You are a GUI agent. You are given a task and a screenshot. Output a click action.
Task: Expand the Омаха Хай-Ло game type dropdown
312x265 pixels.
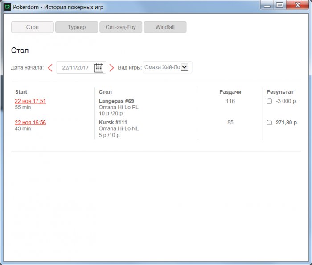point(185,67)
